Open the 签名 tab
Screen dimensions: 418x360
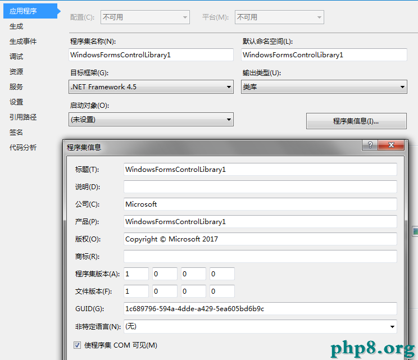click(x=16, y=133)
